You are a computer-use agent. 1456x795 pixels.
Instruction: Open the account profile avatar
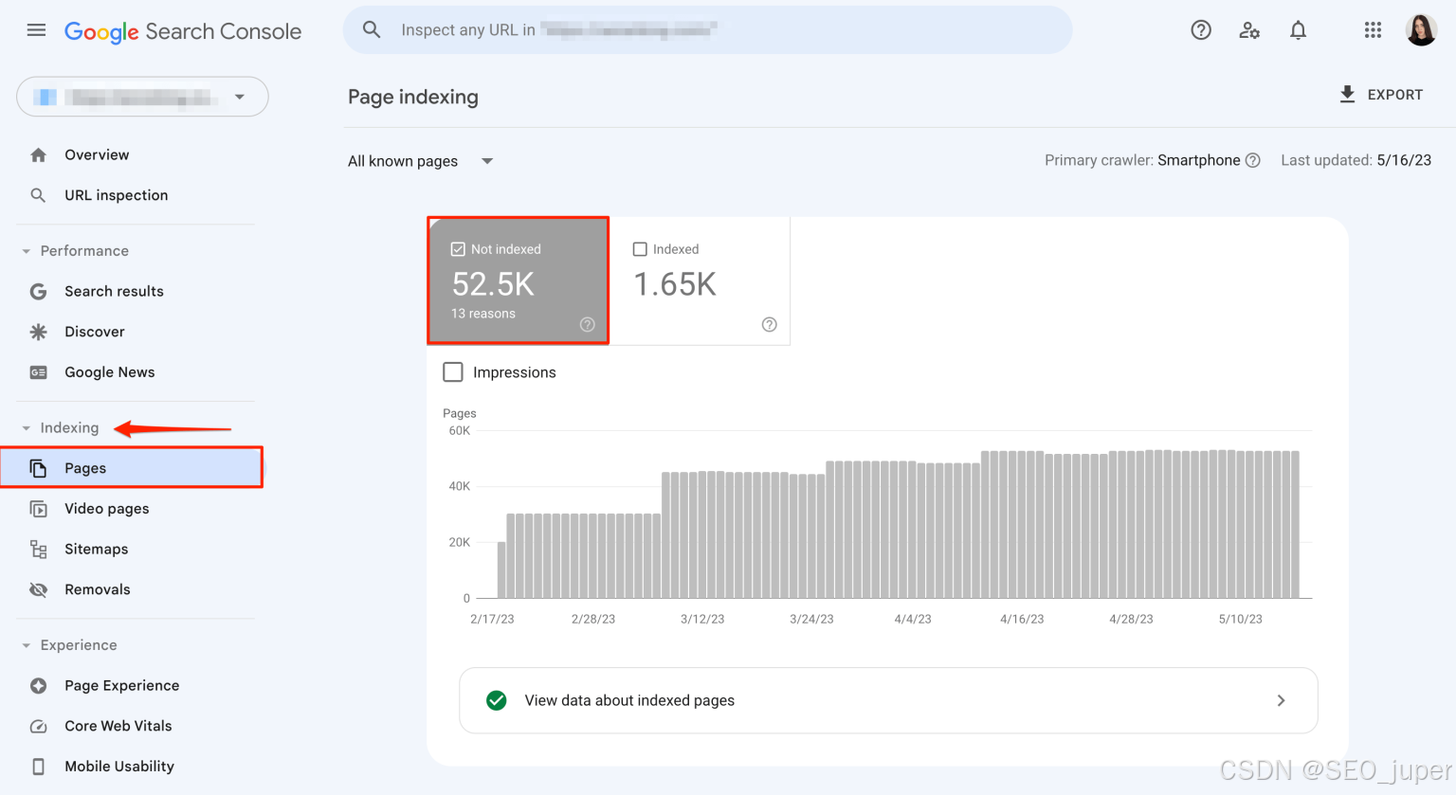1421,30
